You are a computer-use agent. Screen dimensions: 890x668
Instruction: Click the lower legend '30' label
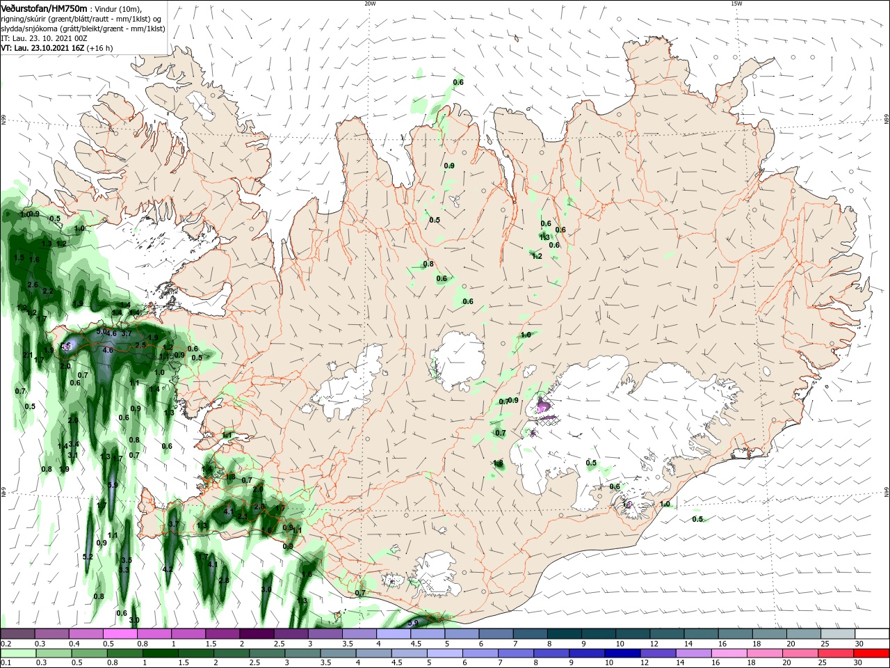(857, 663)
